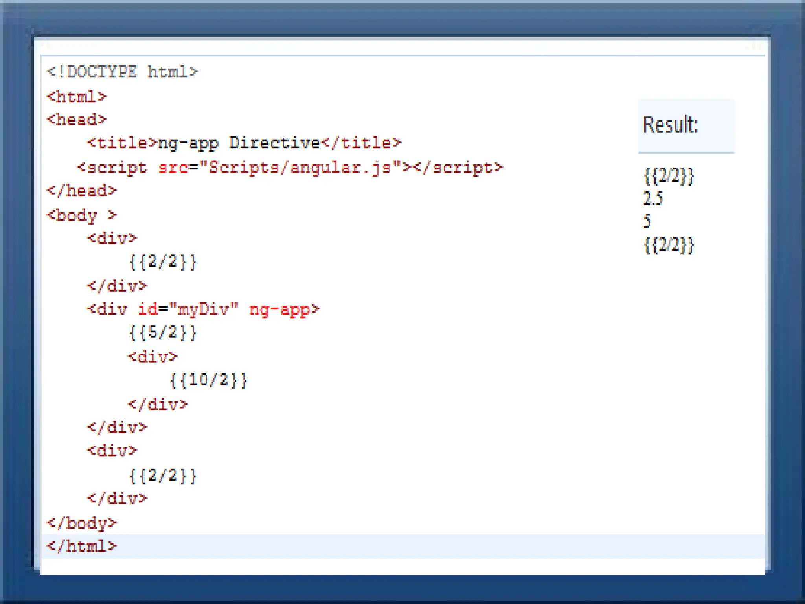805x604 pixels.
Task: Click the {{10/2}} expression in code
Action: pos(208,380)
